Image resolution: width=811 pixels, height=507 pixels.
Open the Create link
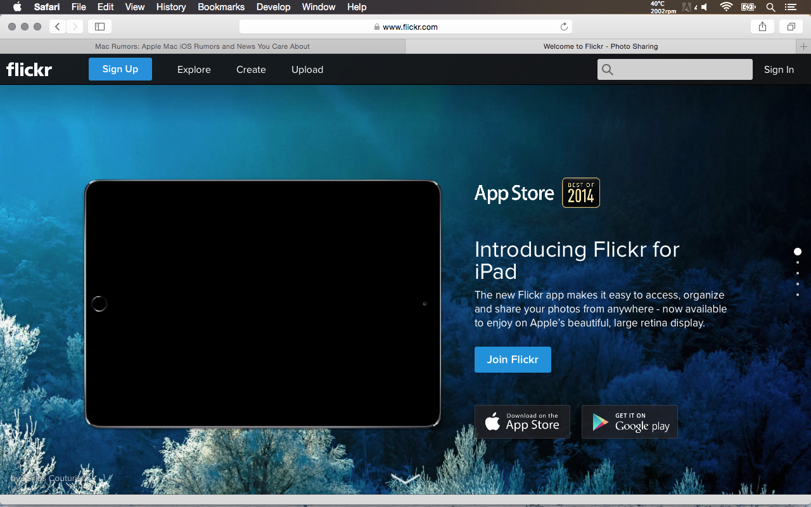(251, 70)
